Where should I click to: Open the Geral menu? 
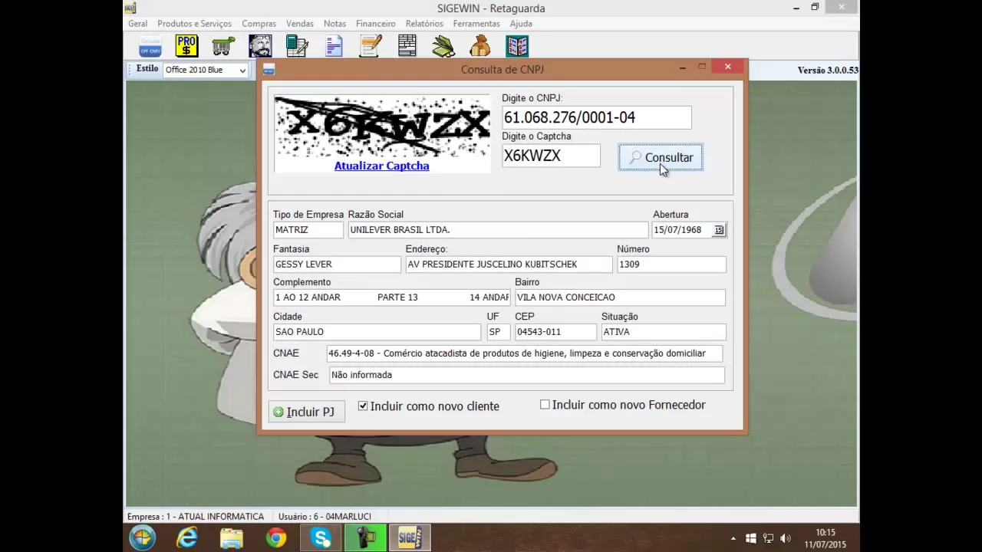click(138, 24)
